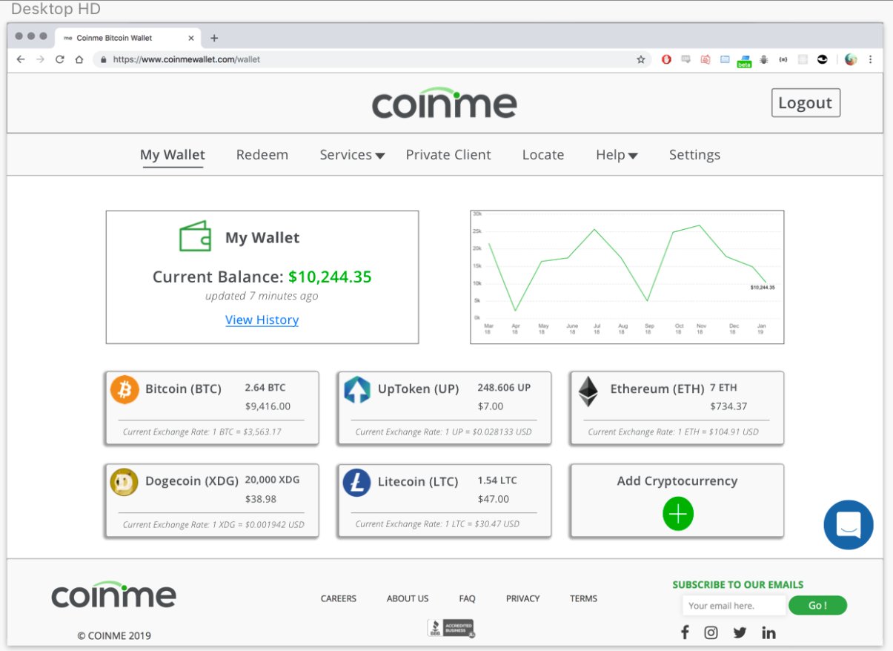
Task: Click the View History link
Action: tap(262, 320)
